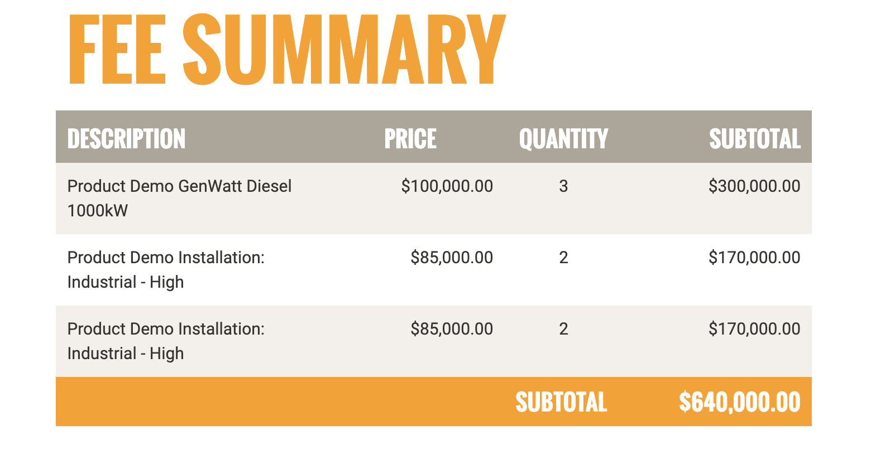Click the second row $170,000.00 subtotal
Image resolution: width=871 pixels, height=474 pixels.
coord(754,257)
